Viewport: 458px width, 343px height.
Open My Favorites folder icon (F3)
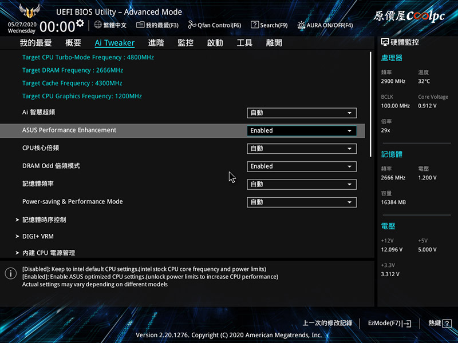[140, 25]
